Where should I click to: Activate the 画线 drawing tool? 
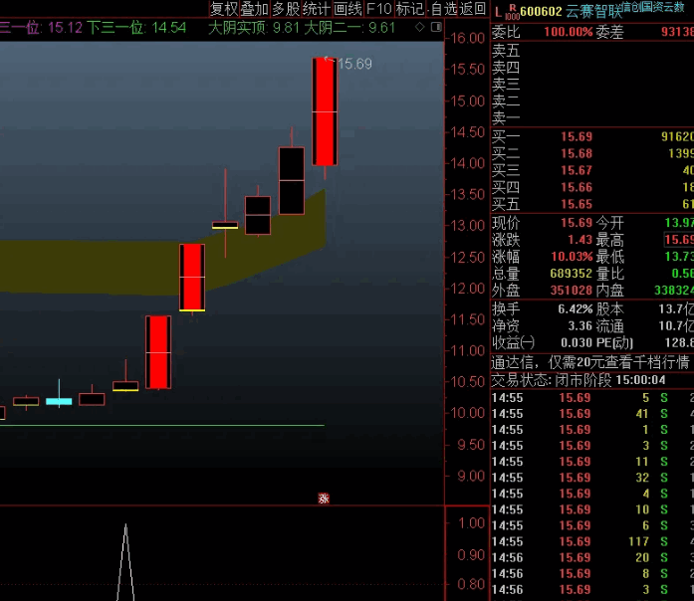tap(347, 8)
